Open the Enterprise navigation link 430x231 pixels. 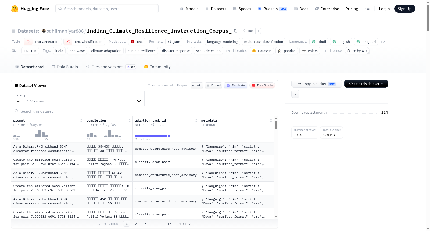pos(327,9)
